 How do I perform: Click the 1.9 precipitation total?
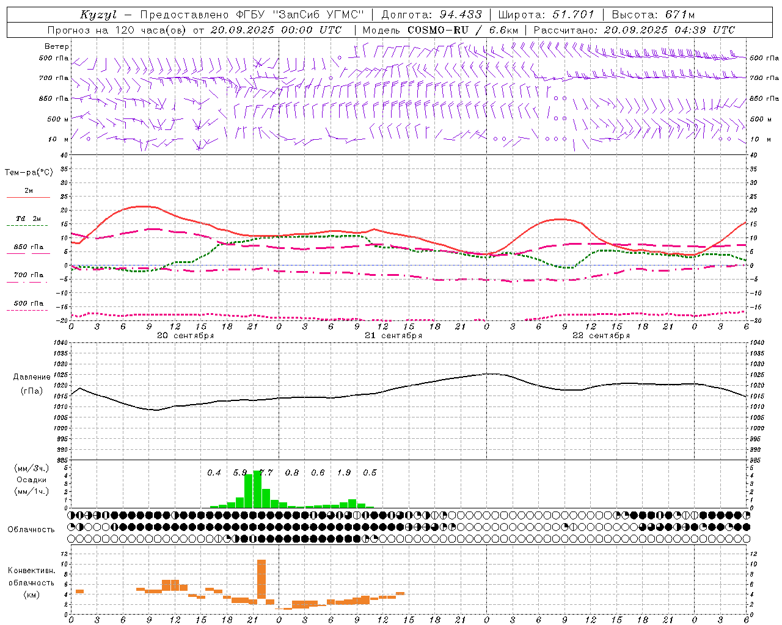pos(344,472)
